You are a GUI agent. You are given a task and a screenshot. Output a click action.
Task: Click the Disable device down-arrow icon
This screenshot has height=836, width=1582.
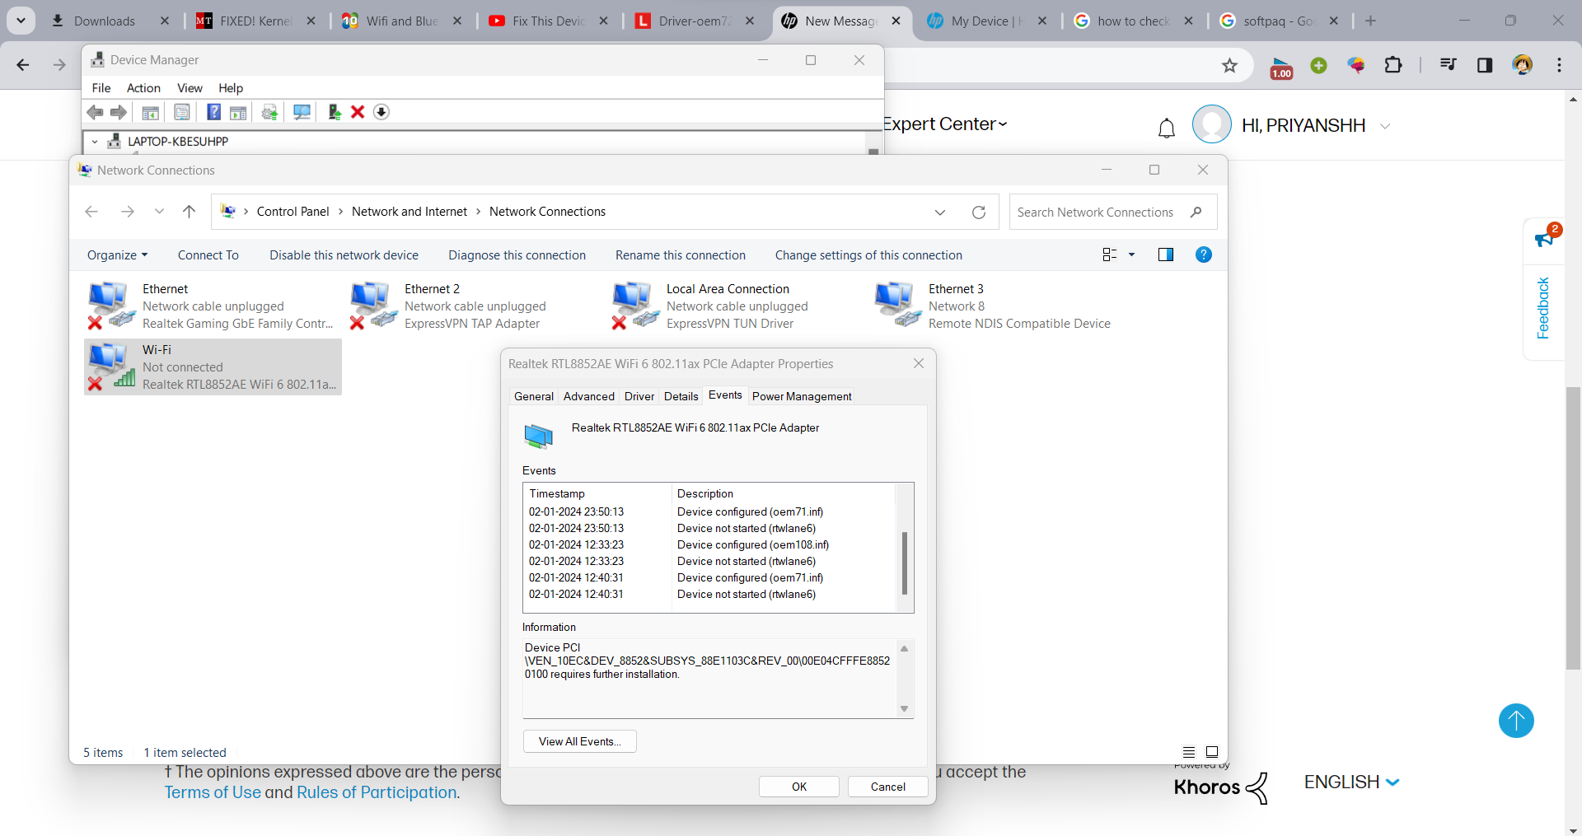[x=381, y=112]
